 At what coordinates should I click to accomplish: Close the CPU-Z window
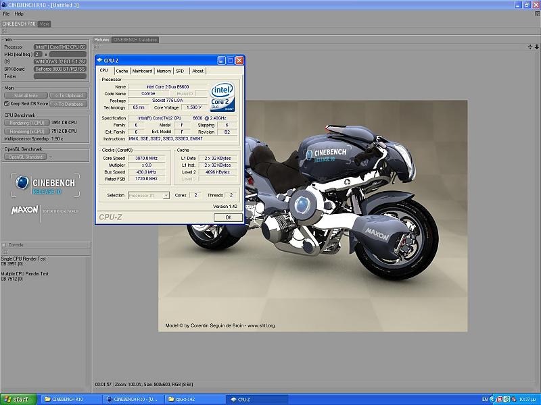[239, 61]
